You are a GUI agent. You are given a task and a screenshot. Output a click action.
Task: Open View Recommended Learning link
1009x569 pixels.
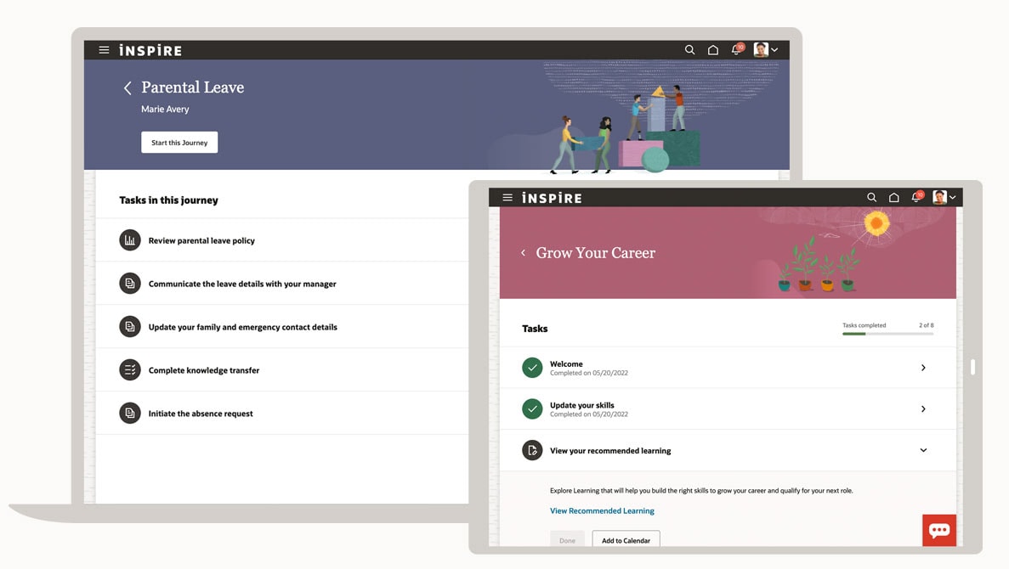click(602, 511)
